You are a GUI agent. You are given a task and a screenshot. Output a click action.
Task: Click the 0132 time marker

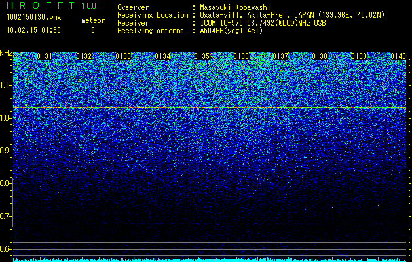click(x=84, y=56)
